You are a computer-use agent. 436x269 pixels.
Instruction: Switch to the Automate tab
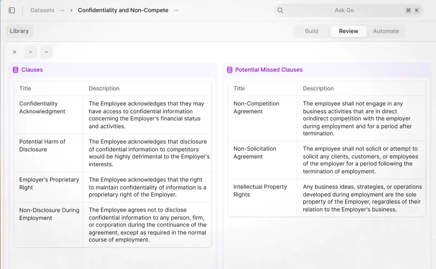pyautogui.click(x=386, y=31)
